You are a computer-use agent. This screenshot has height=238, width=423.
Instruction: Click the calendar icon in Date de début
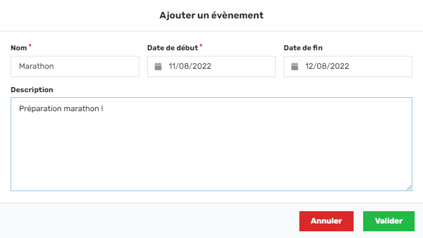[158, 66]
